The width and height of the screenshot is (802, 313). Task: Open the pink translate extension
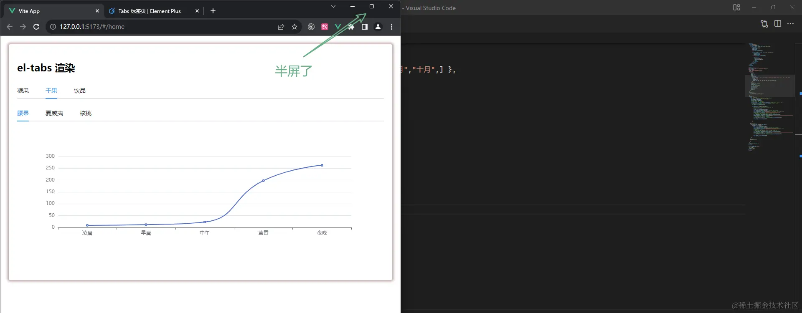(325, 27)
